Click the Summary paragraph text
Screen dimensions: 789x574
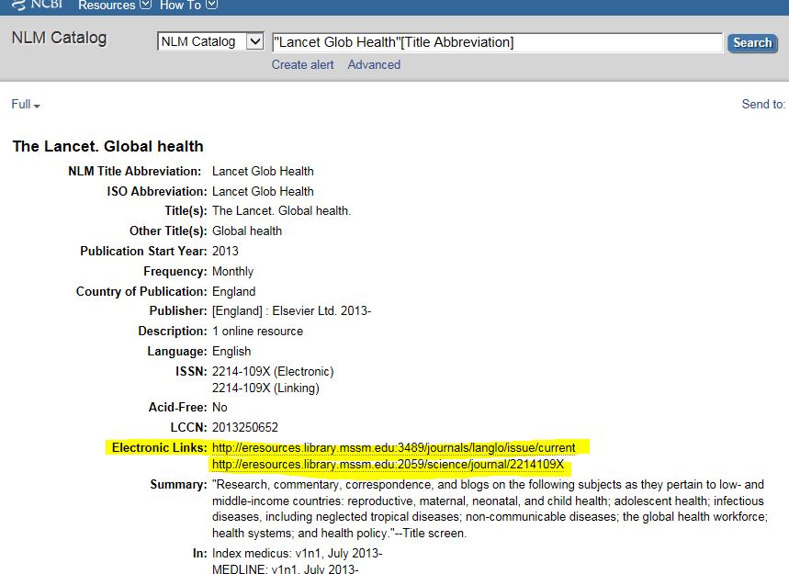[490, 509]
